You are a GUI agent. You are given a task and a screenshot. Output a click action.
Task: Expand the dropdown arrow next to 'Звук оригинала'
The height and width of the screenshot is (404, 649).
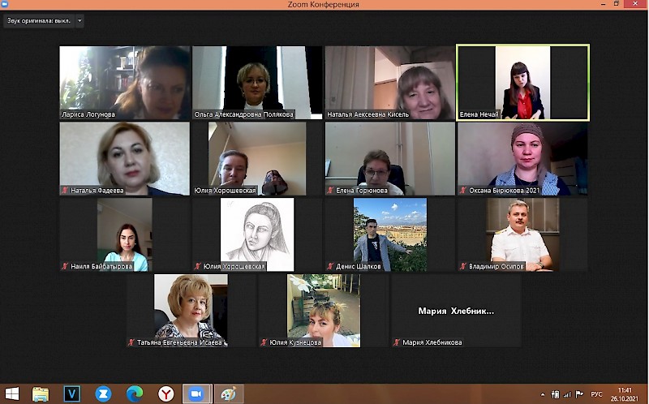click(x=80, y=20)
